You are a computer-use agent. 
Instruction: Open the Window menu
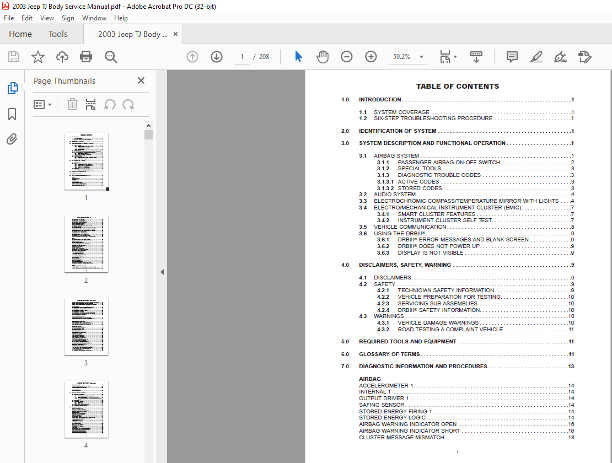(x=94, y=18)
